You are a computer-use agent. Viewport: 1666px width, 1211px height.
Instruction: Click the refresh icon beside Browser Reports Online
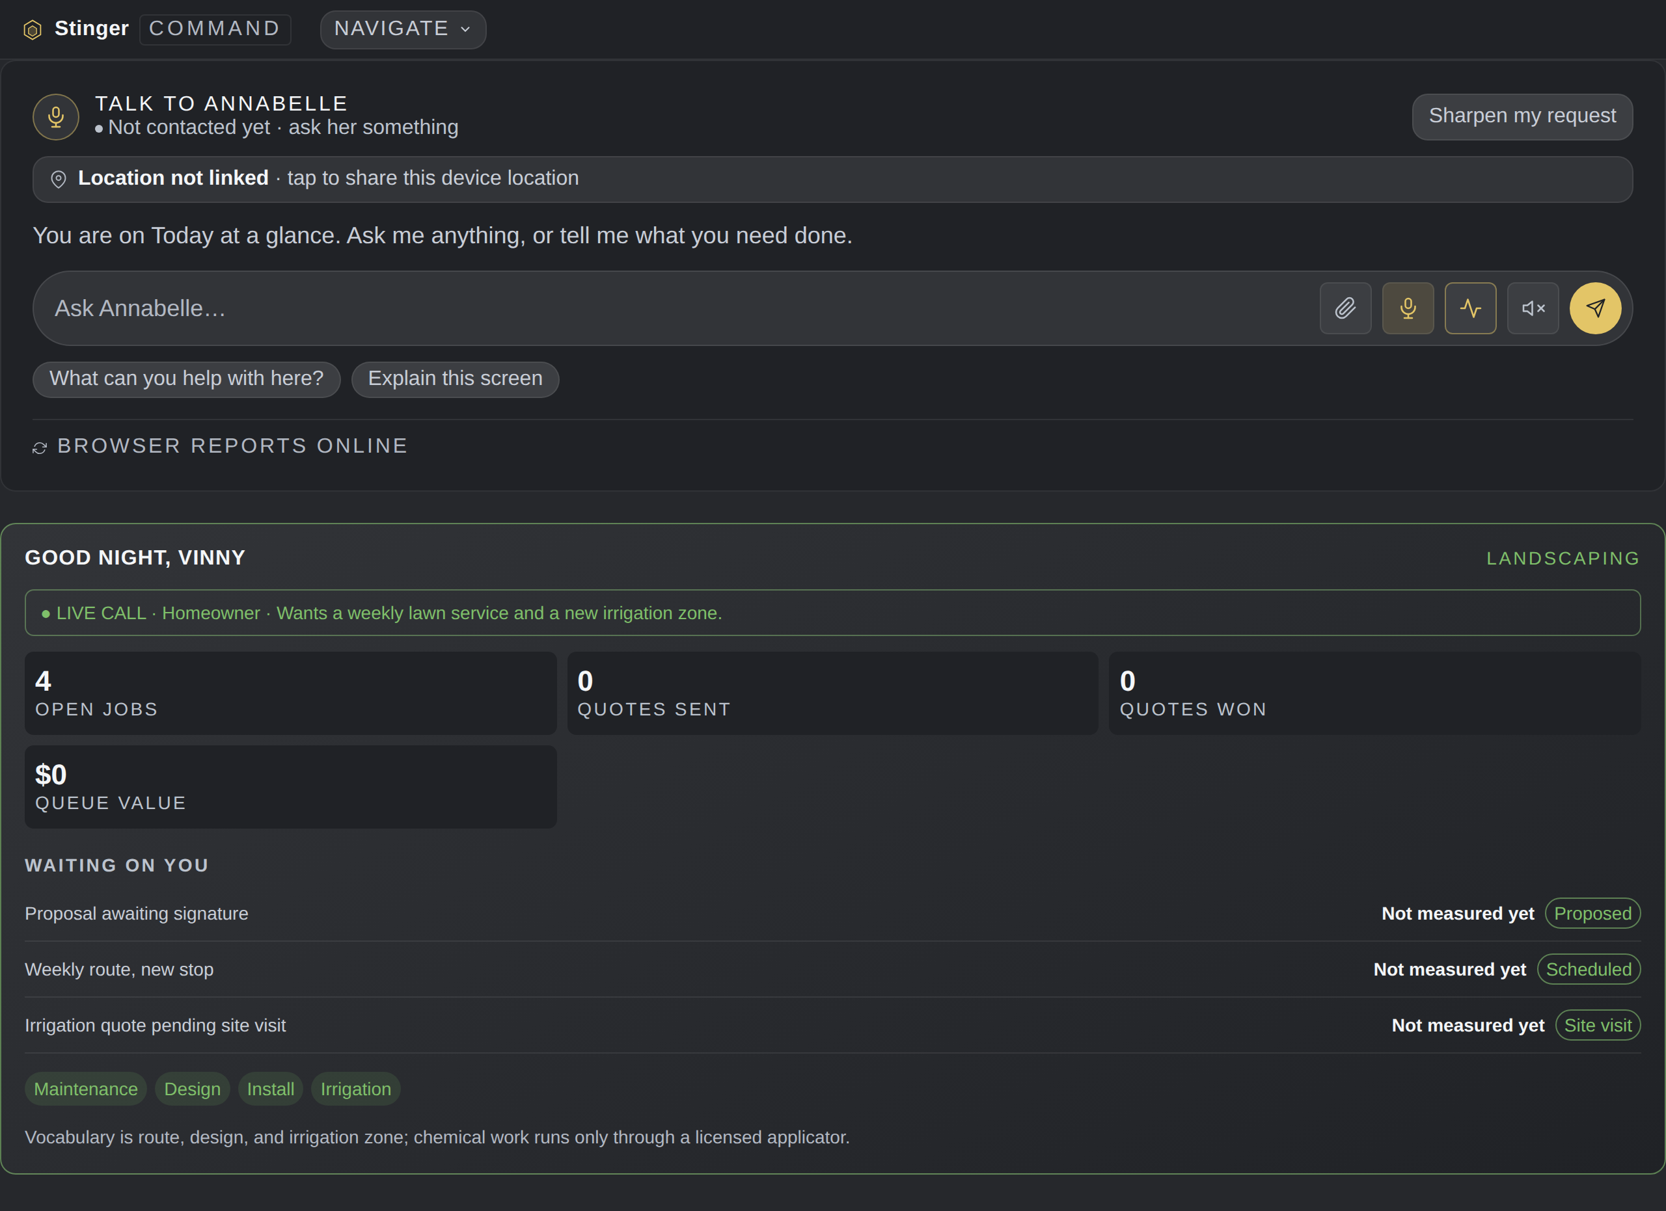[40, 447]
